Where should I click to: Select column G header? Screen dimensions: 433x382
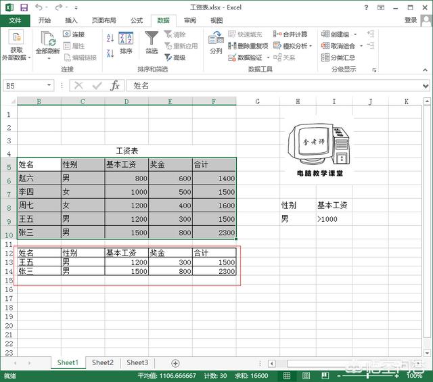258,101
